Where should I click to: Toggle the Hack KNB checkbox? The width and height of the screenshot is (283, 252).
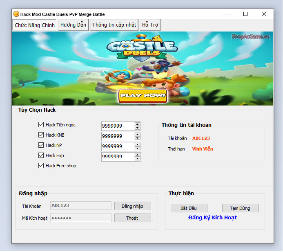tap(41, 135)
